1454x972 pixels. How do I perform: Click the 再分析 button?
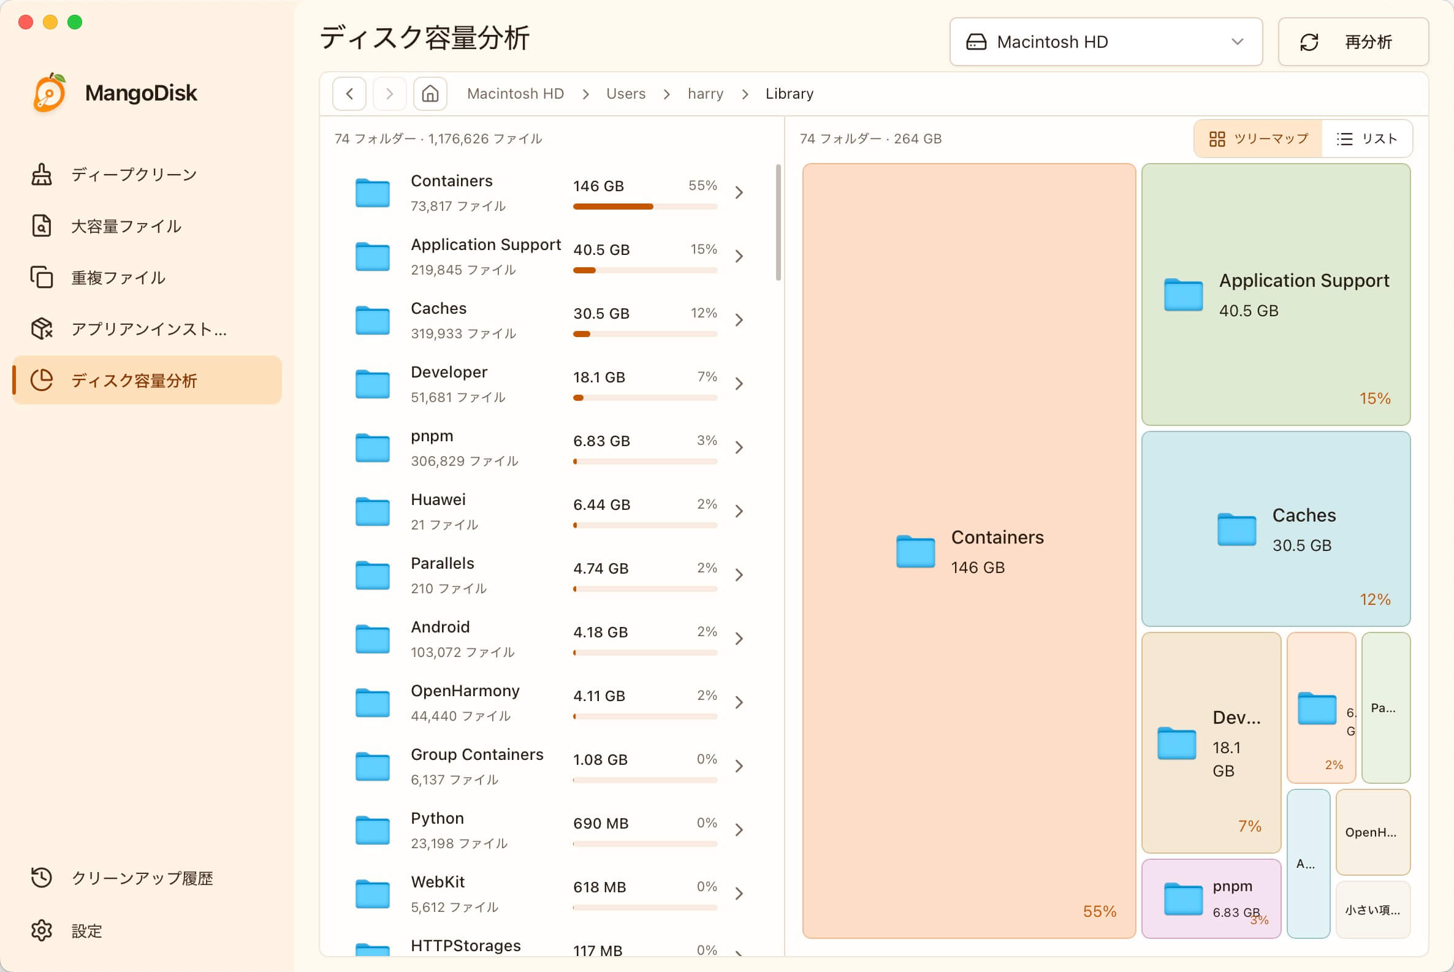pos(1353,42)
